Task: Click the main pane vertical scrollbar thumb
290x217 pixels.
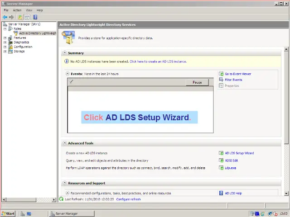Action: tap(286, 98)
